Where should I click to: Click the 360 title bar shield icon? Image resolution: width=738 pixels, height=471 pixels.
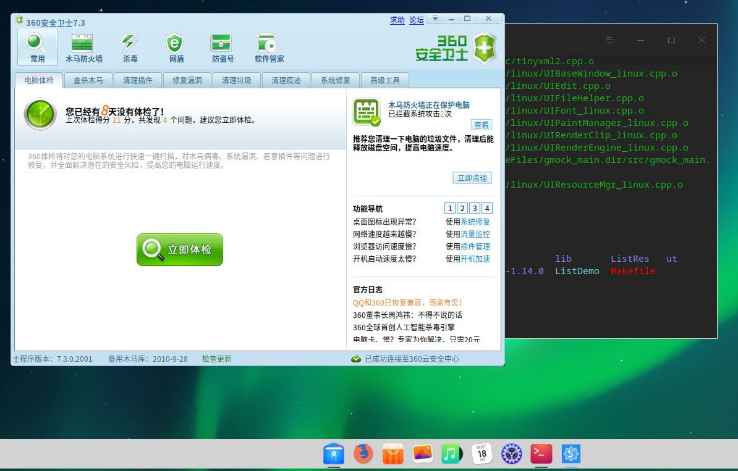[x=19, y=21]
